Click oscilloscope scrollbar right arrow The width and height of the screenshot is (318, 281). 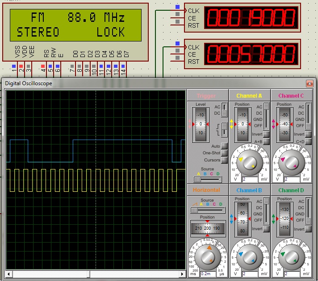pyautogui.click(x=182, y=274)
